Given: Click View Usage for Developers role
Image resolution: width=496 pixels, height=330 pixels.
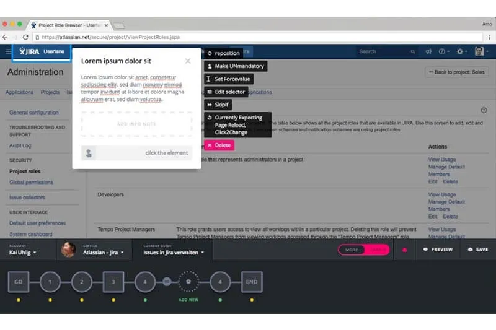Looking at the screenshot, I should 442,194.
